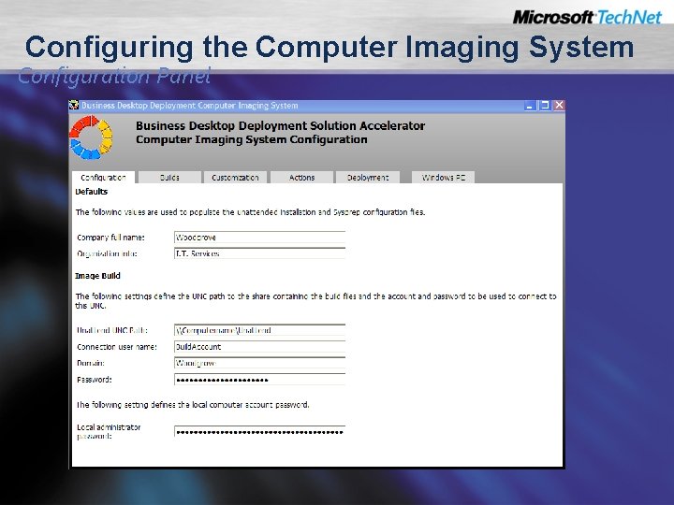
Task: Click 'Computer Imaging System Configuration' subtitle
Action: [x=252, y=139]
